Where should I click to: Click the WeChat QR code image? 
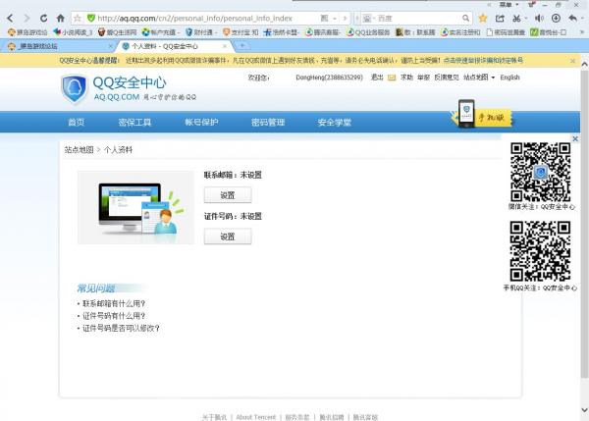(x=541, y=173)
